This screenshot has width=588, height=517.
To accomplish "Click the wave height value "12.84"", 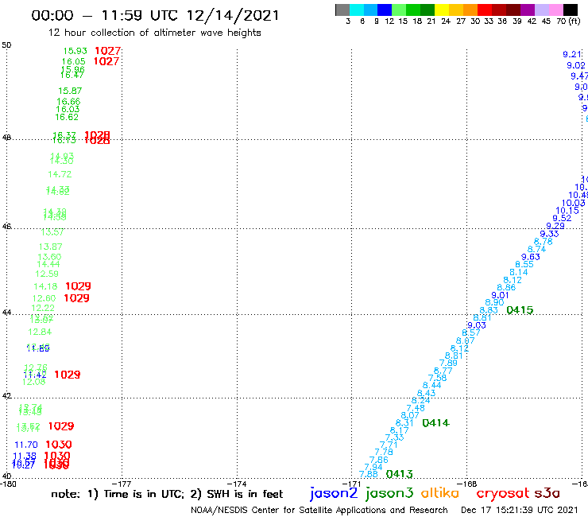I will coord(40,332).
